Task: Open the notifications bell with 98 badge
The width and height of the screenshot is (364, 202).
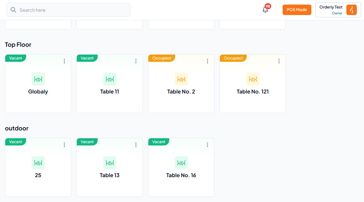Action: click(265, 10)
